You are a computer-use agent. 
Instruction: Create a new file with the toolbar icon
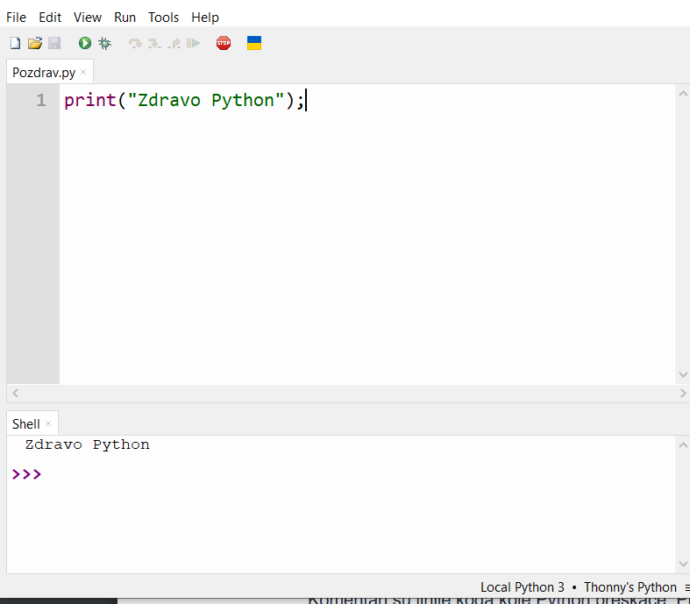tap(16, 43)
